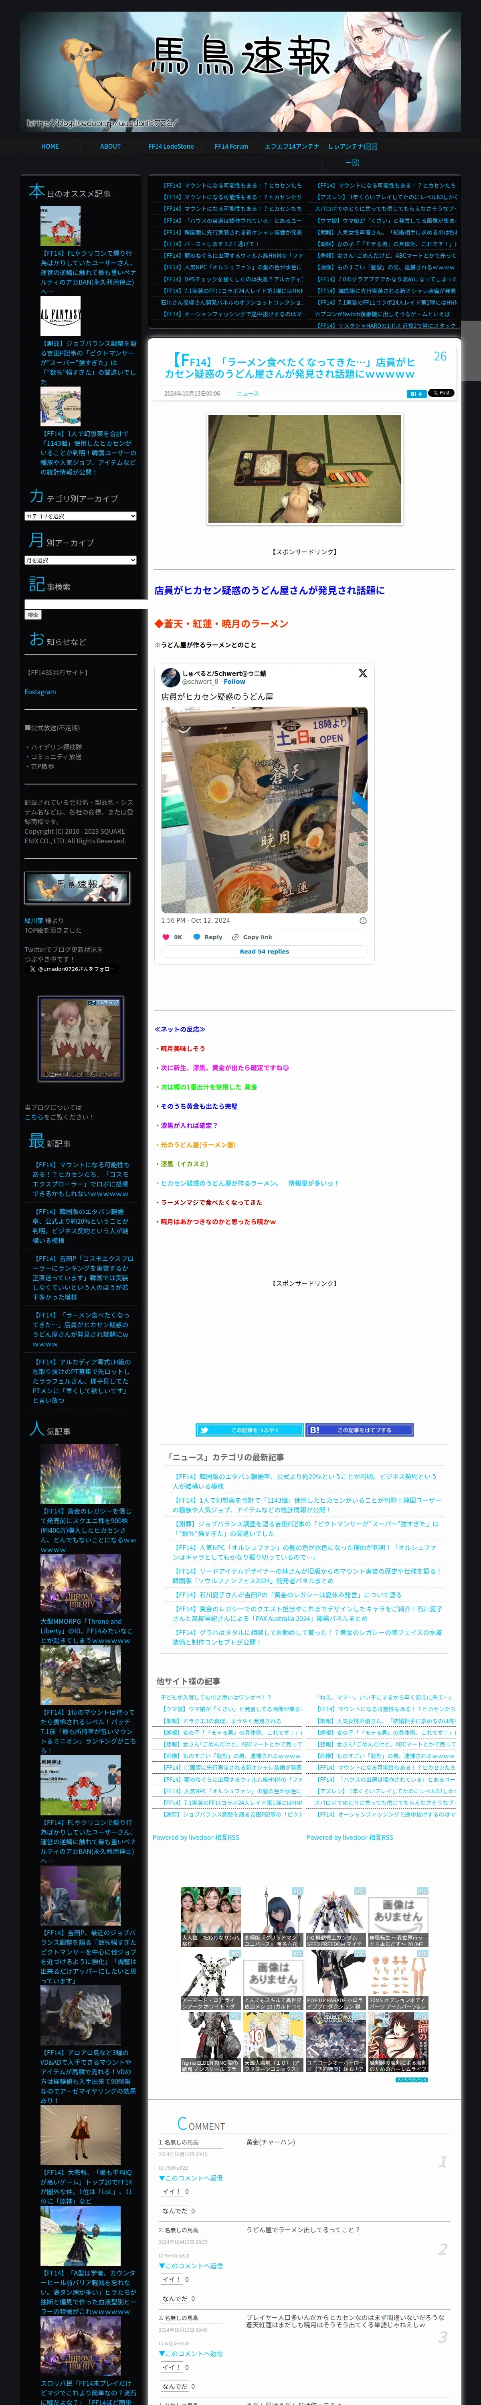This screenshot has height=2405, width=481.
Task: Open the right Powered by livedoor 相互RSS link
Action: point(349,1837)
